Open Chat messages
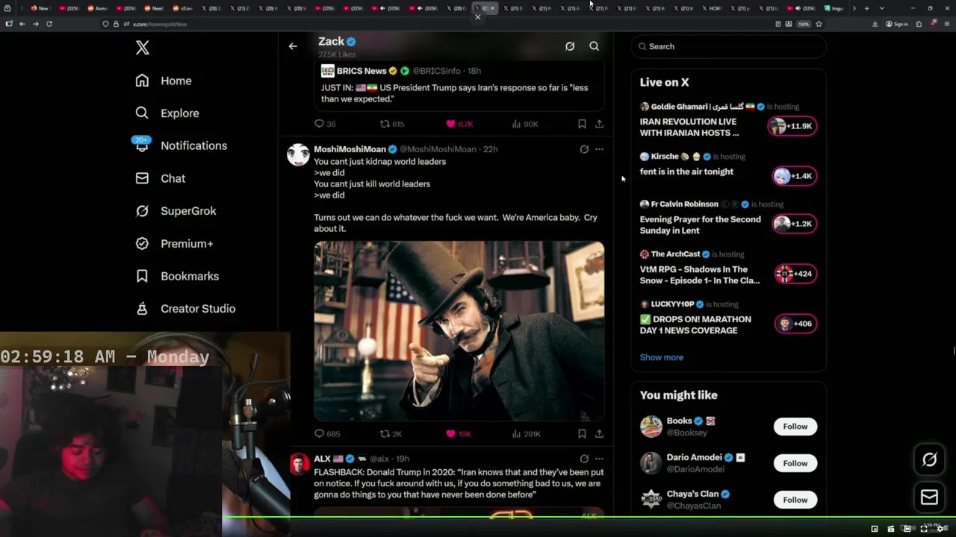The height and width of the screenshot is (537, 956). pos(161,178)
